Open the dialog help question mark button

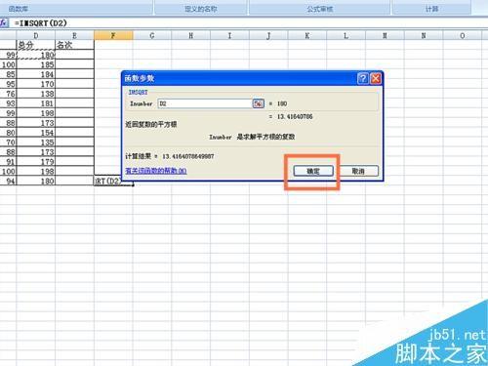[363, 78]
